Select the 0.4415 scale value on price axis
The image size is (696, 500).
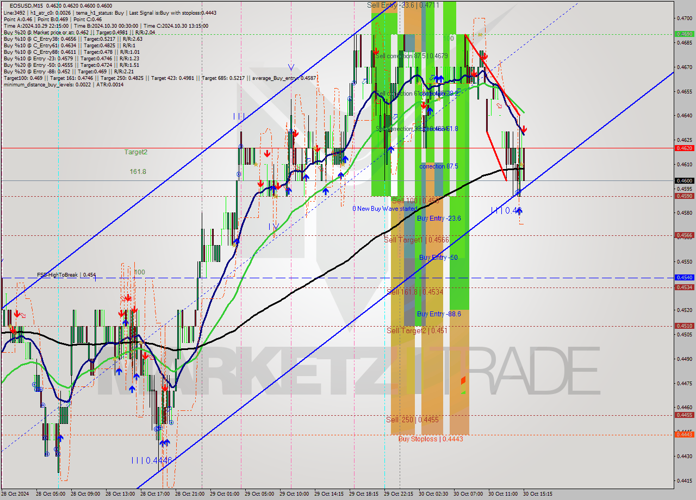pos(683,480)
